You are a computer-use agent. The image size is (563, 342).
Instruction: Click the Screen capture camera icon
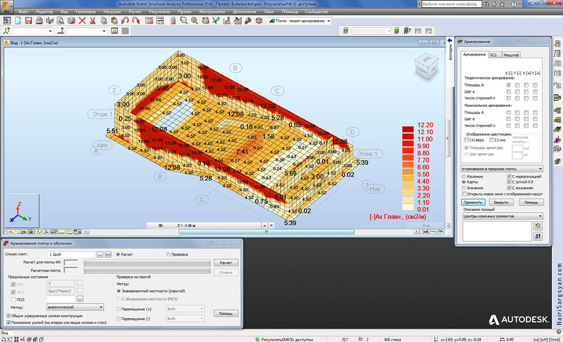(71, 21)
